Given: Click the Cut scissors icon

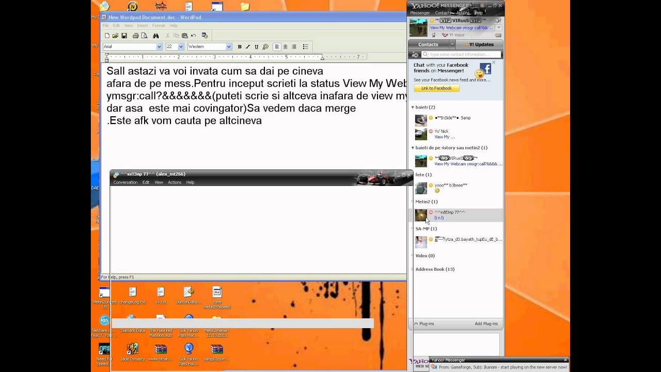Looking at the screenshot, I should (168, 36).
